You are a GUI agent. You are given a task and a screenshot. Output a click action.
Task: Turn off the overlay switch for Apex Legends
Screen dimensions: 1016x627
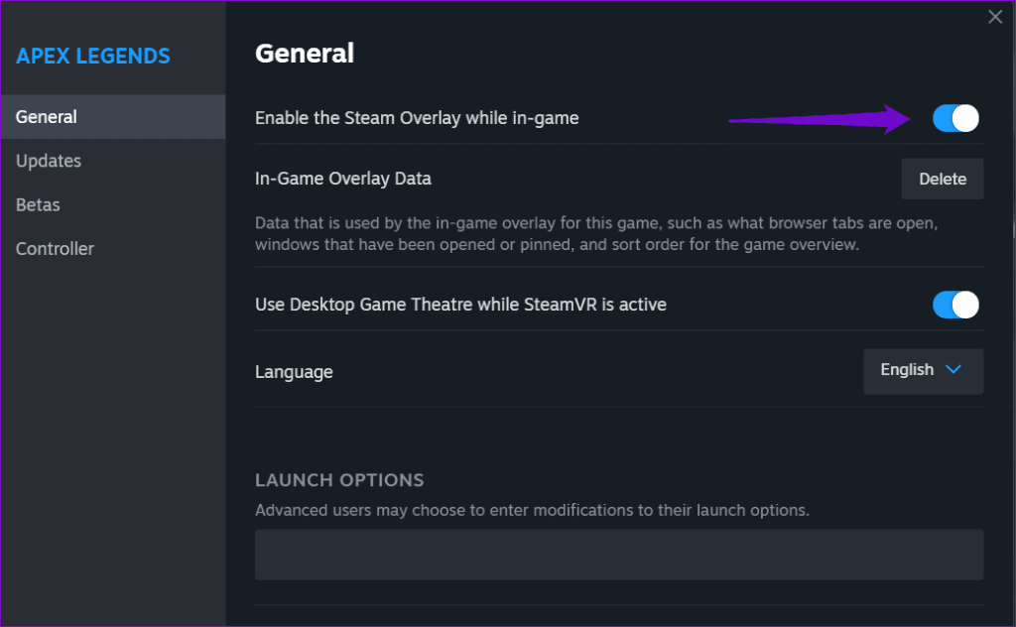[x=954, y=118]
